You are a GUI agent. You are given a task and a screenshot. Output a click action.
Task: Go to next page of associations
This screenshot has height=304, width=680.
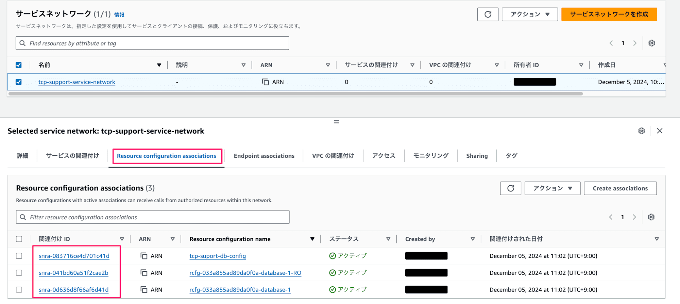[634, 217]
